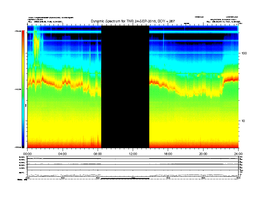Click the 24:00 time axis label
Viewport: 257px width, 198px height.
pos(238,154)
